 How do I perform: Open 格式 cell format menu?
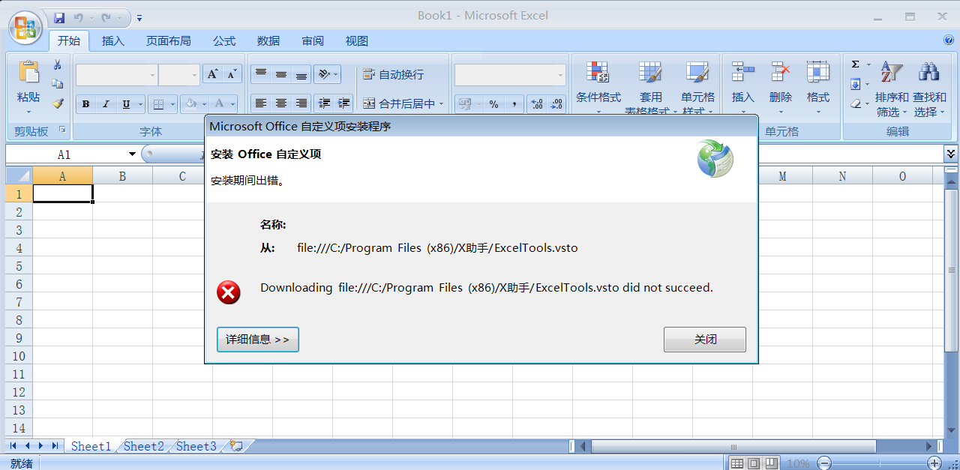click(818, 87)
